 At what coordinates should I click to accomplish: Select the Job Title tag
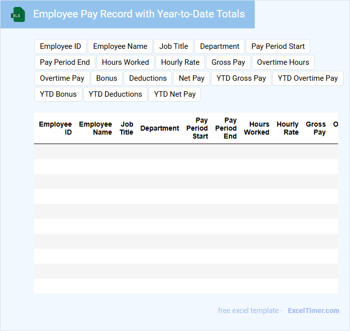click(x=174, y=46)
